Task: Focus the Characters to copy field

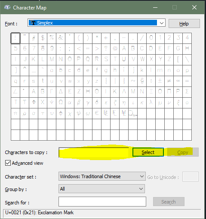Action: click(94, 152)
